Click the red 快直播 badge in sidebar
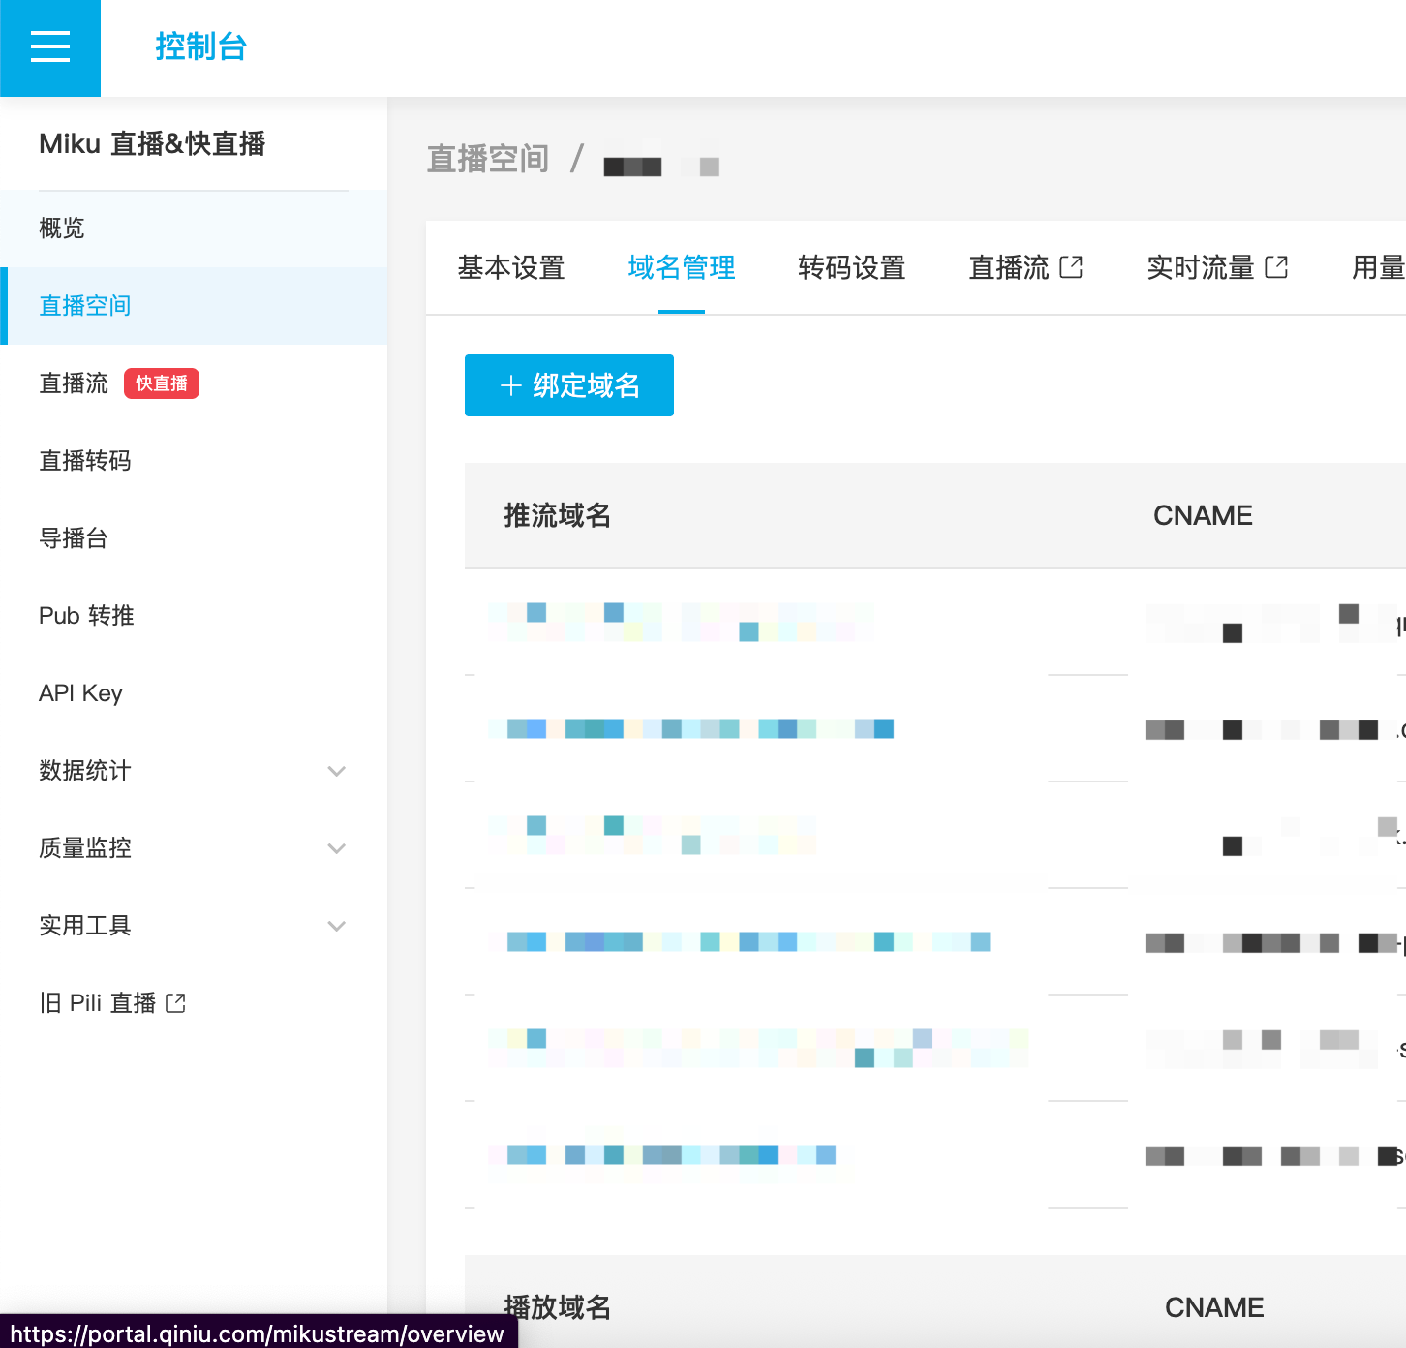1406x1348 pixels. (161, 383)
